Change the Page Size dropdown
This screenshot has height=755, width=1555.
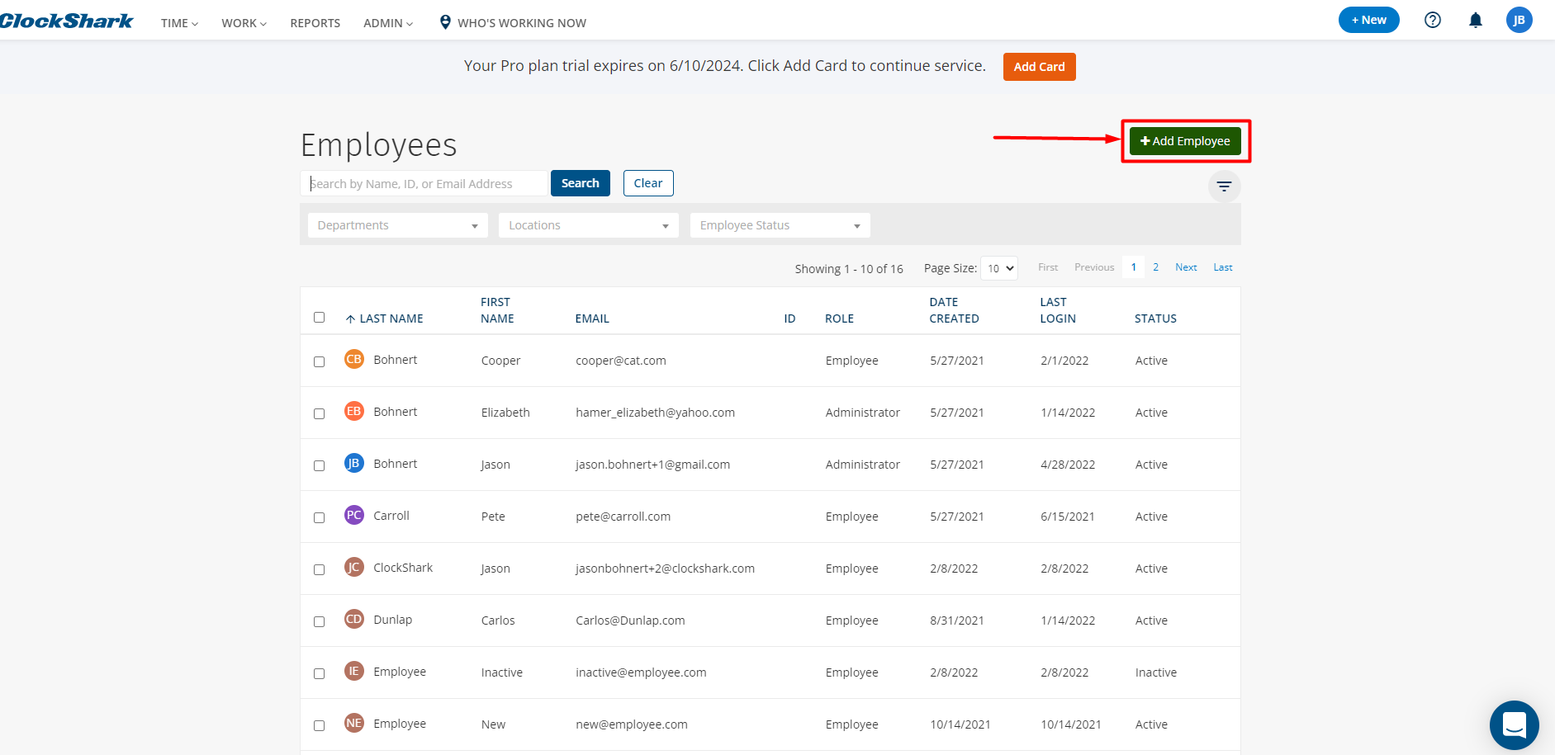pos(999,268)
